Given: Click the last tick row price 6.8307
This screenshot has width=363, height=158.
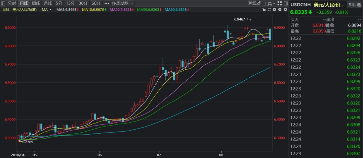Looking at the screenshot, I should click(354, 154).
